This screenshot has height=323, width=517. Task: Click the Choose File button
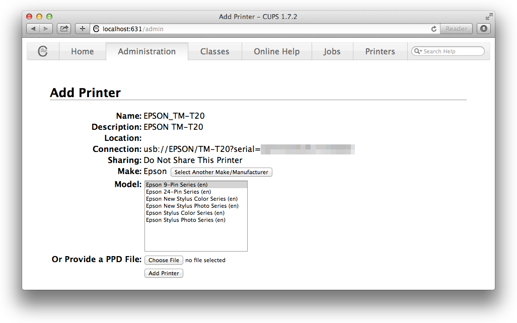[164, 260]
